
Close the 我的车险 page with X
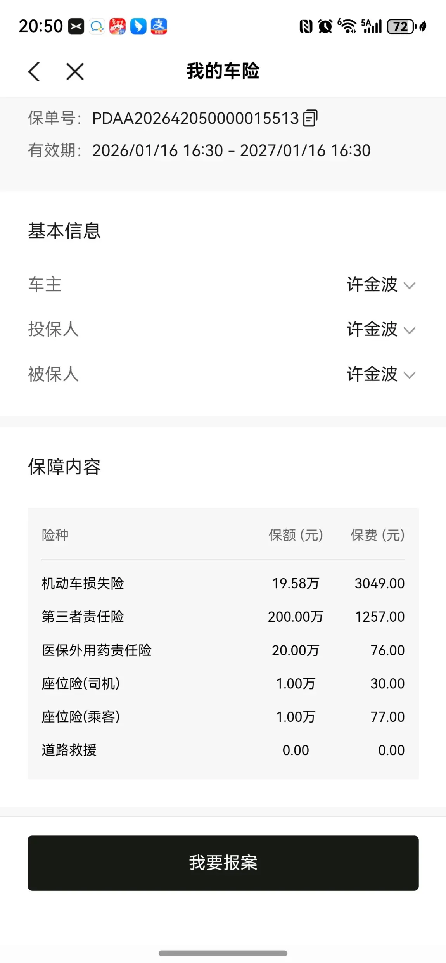coord(75,72)
